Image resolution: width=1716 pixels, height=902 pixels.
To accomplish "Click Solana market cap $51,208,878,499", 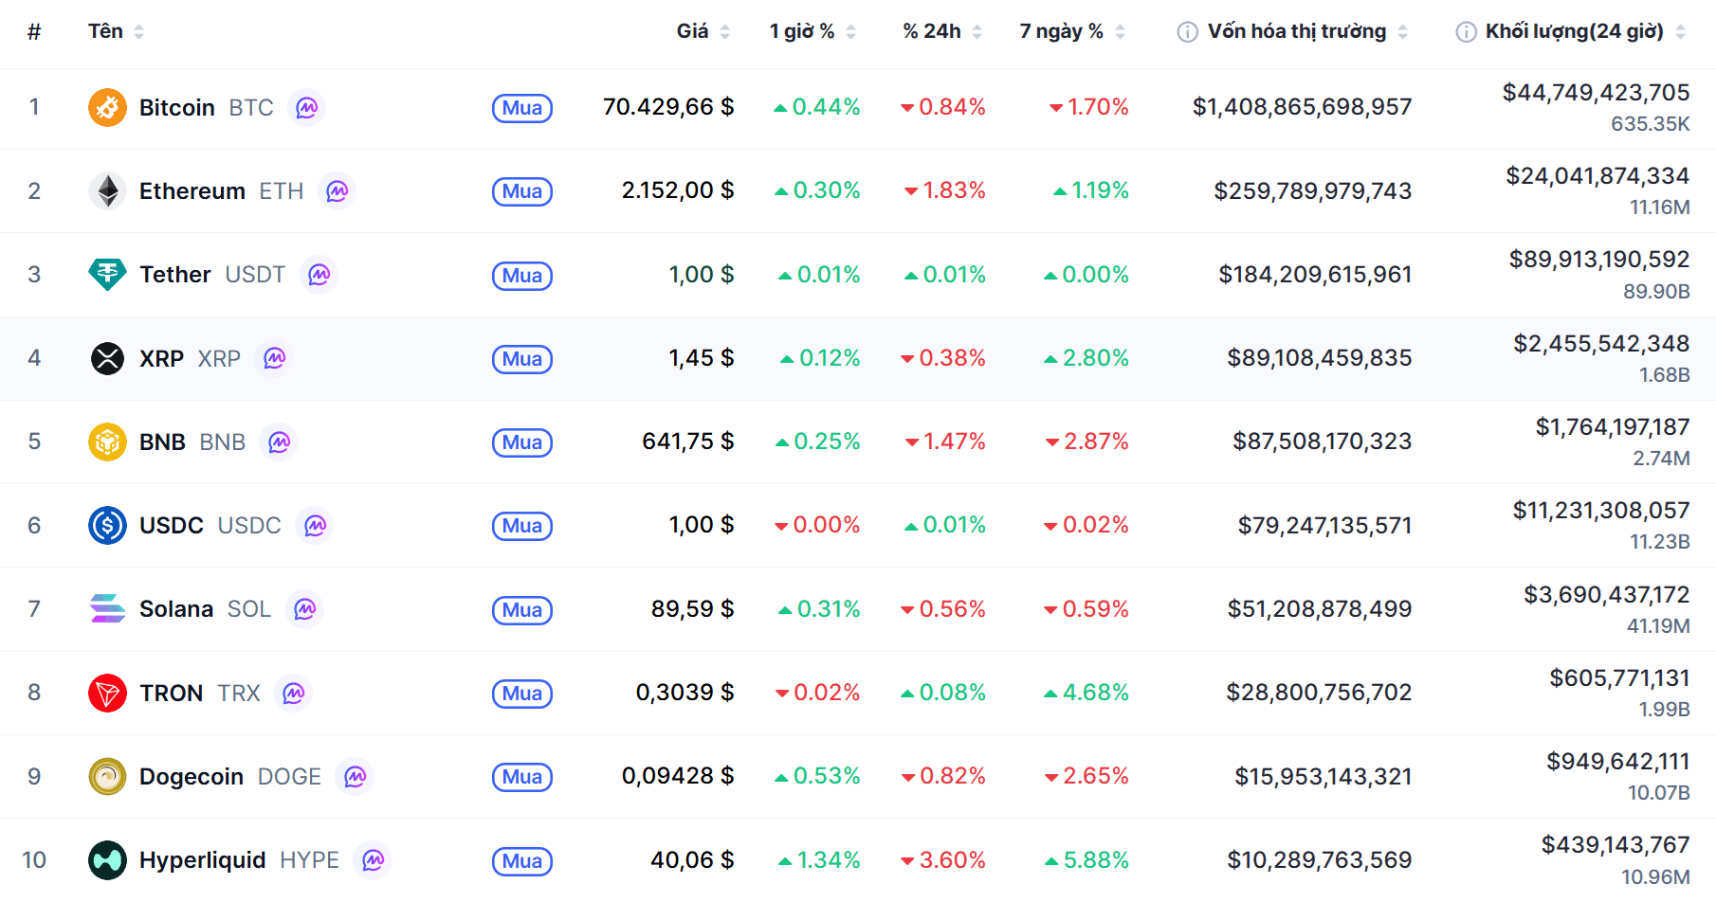I will [x=1320, y=609].
